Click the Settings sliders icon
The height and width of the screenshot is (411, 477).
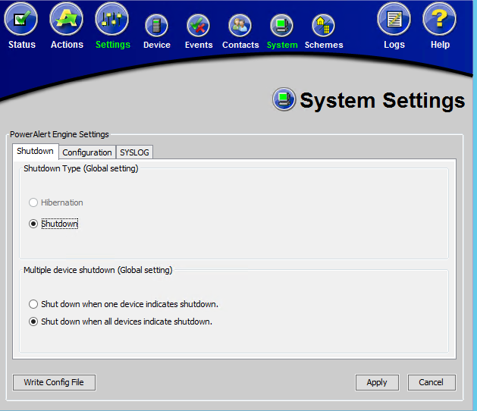tap(112, 19)
